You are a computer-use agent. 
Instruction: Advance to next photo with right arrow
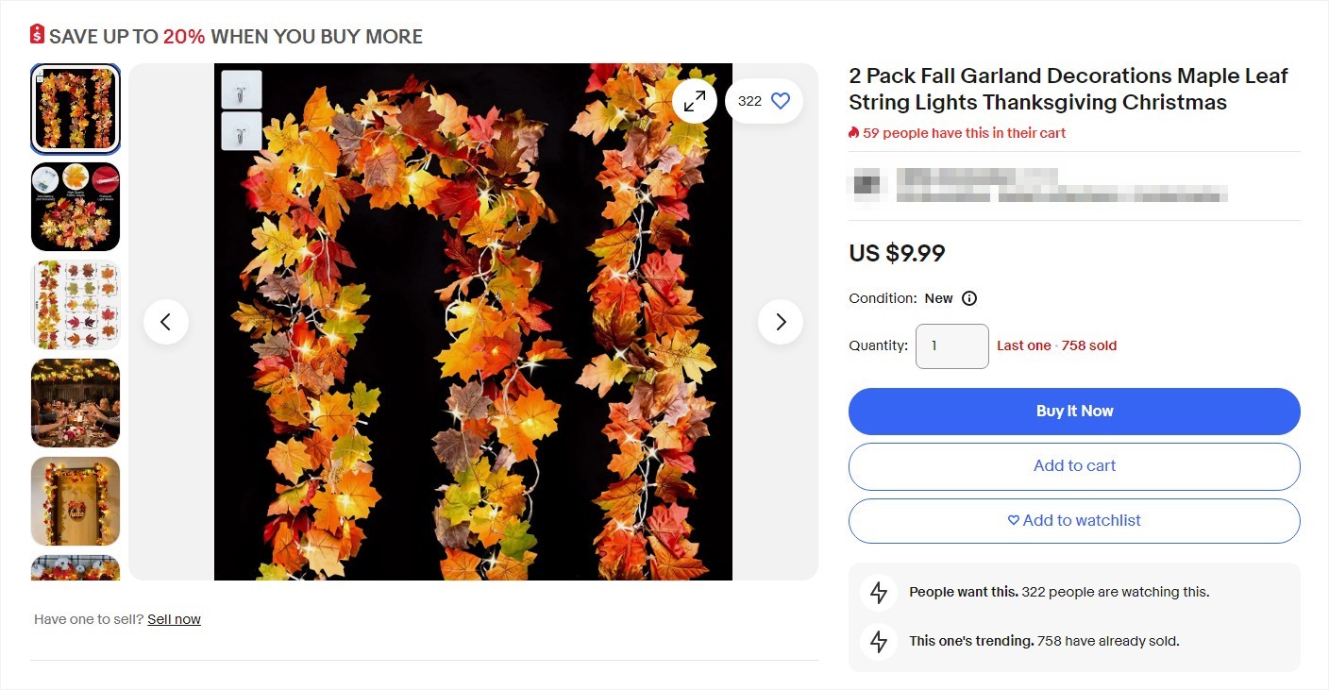tap(781, 321)
